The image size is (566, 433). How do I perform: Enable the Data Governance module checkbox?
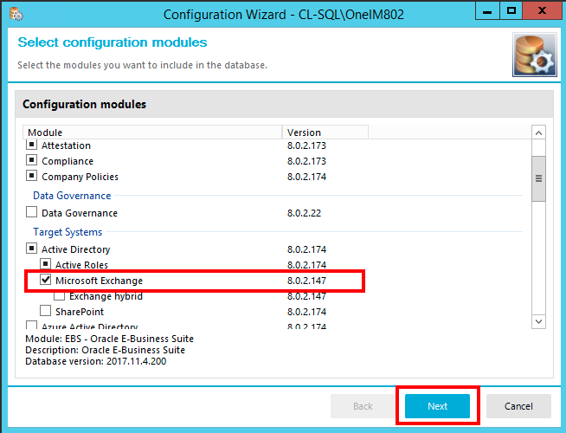click(31, 211)
